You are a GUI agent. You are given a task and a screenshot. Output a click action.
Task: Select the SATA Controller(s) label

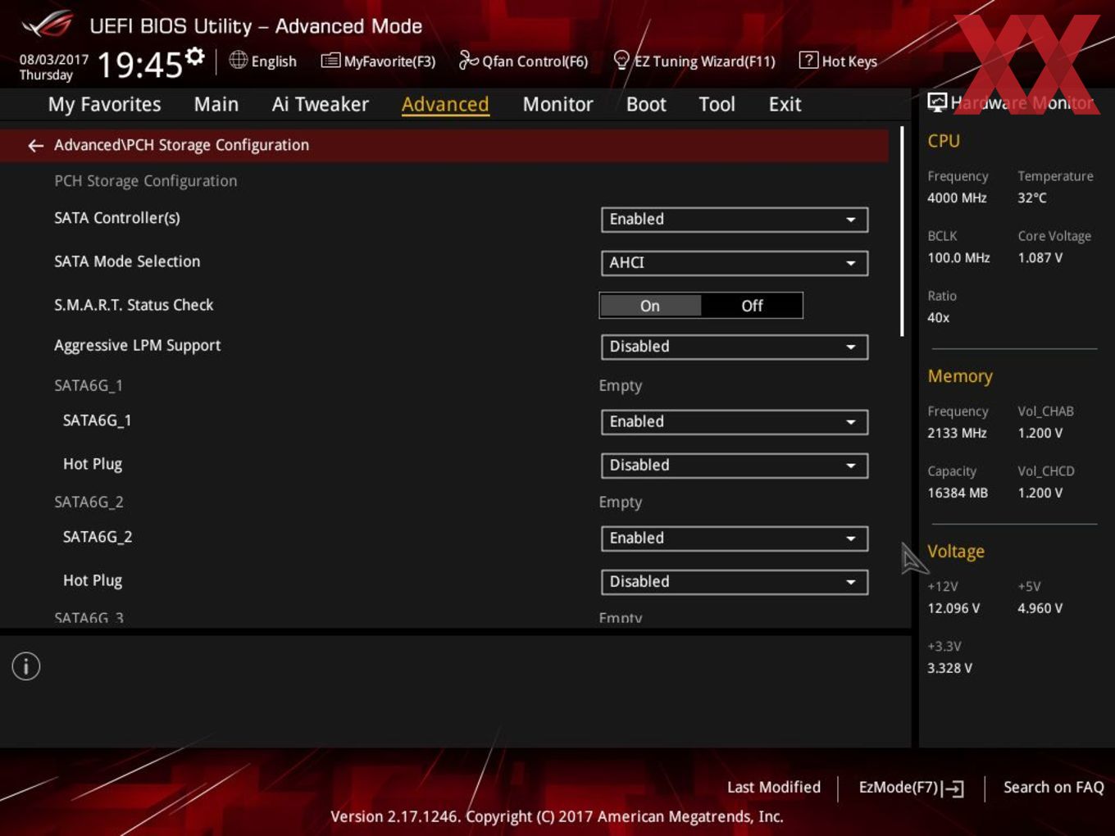[x=117, y=218]
